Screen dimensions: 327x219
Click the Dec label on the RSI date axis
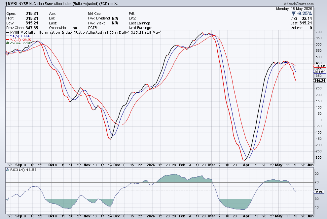coord(117,216)
